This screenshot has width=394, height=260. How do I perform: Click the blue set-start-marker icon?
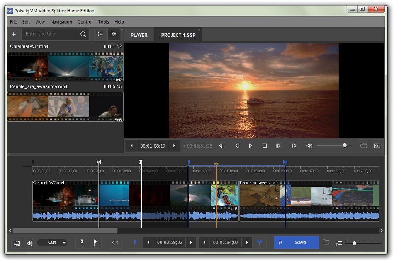point(135,243)
